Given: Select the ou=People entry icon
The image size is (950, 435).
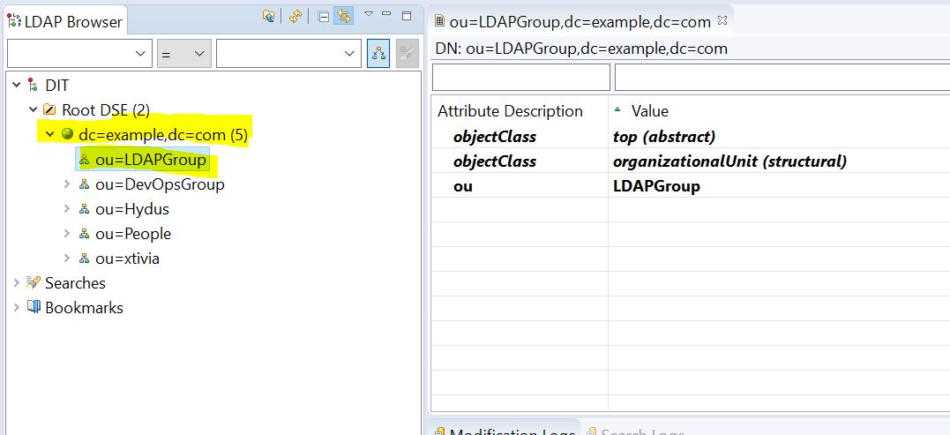Looking at the screenshot, I should [x=85, y=234].
